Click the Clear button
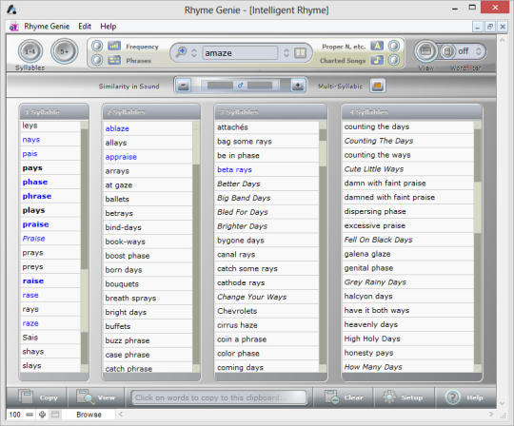The width and height of the screenshot is (514, 426). (x=344, y=397)
